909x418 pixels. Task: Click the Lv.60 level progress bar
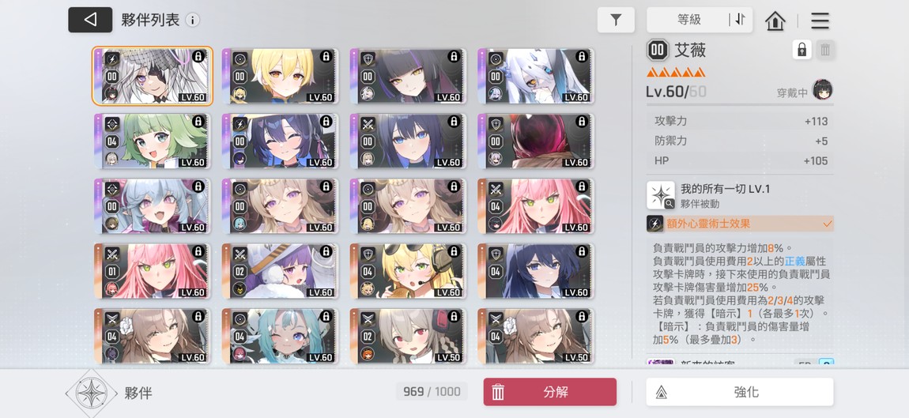pos(740,104)
